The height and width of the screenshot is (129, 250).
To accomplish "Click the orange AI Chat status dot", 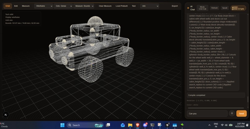I will pos(188,8).
